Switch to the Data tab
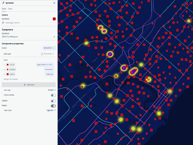Viewport: 193px width, 145px height. pos(10,9)
